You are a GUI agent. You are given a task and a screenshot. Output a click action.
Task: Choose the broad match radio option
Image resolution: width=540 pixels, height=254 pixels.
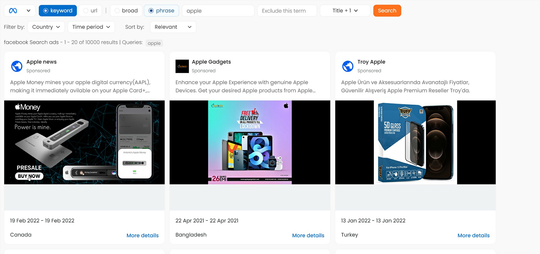[126, 11]
